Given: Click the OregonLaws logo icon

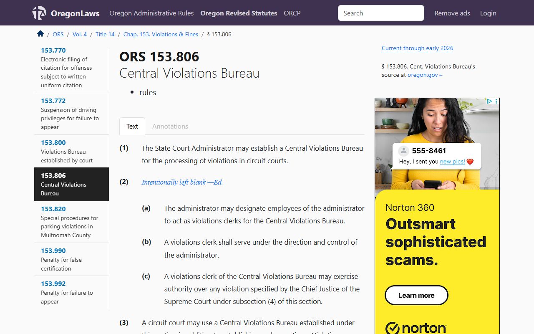Looking at the screenshot, I should click(39, 13).
